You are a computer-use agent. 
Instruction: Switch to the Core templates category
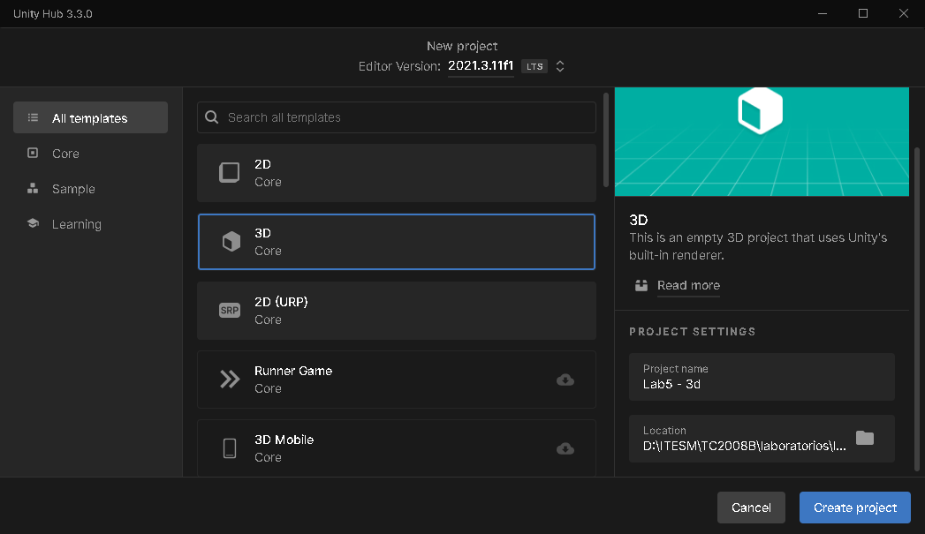(x=65, y=154)
